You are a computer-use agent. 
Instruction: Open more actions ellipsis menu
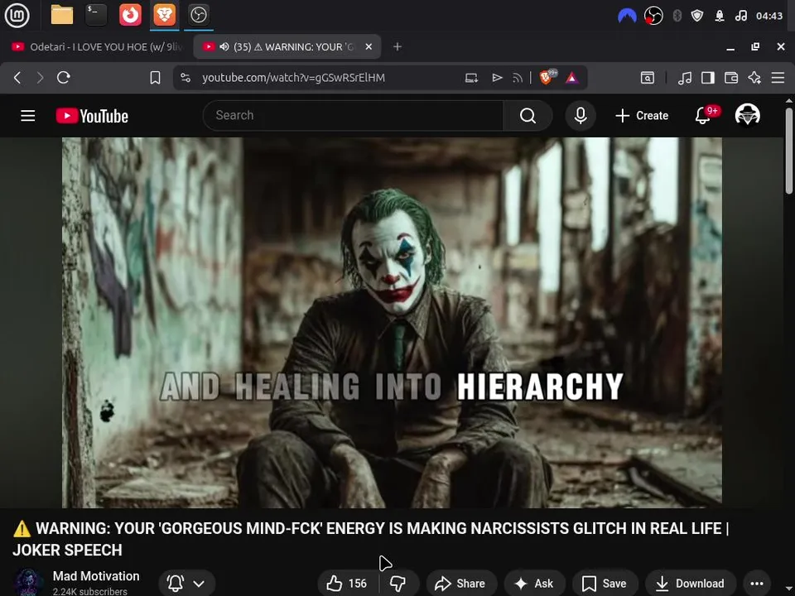pyautogui.click(x=757, y=584)
